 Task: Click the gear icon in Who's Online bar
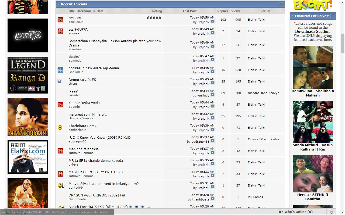(x=331, y=212)
